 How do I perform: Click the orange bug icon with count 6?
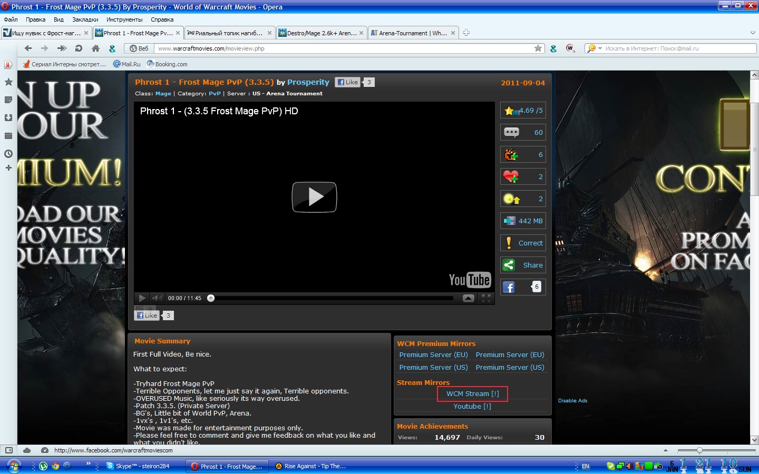511,155
